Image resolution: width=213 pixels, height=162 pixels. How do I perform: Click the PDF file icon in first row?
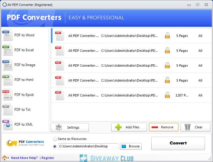point(59,35)
